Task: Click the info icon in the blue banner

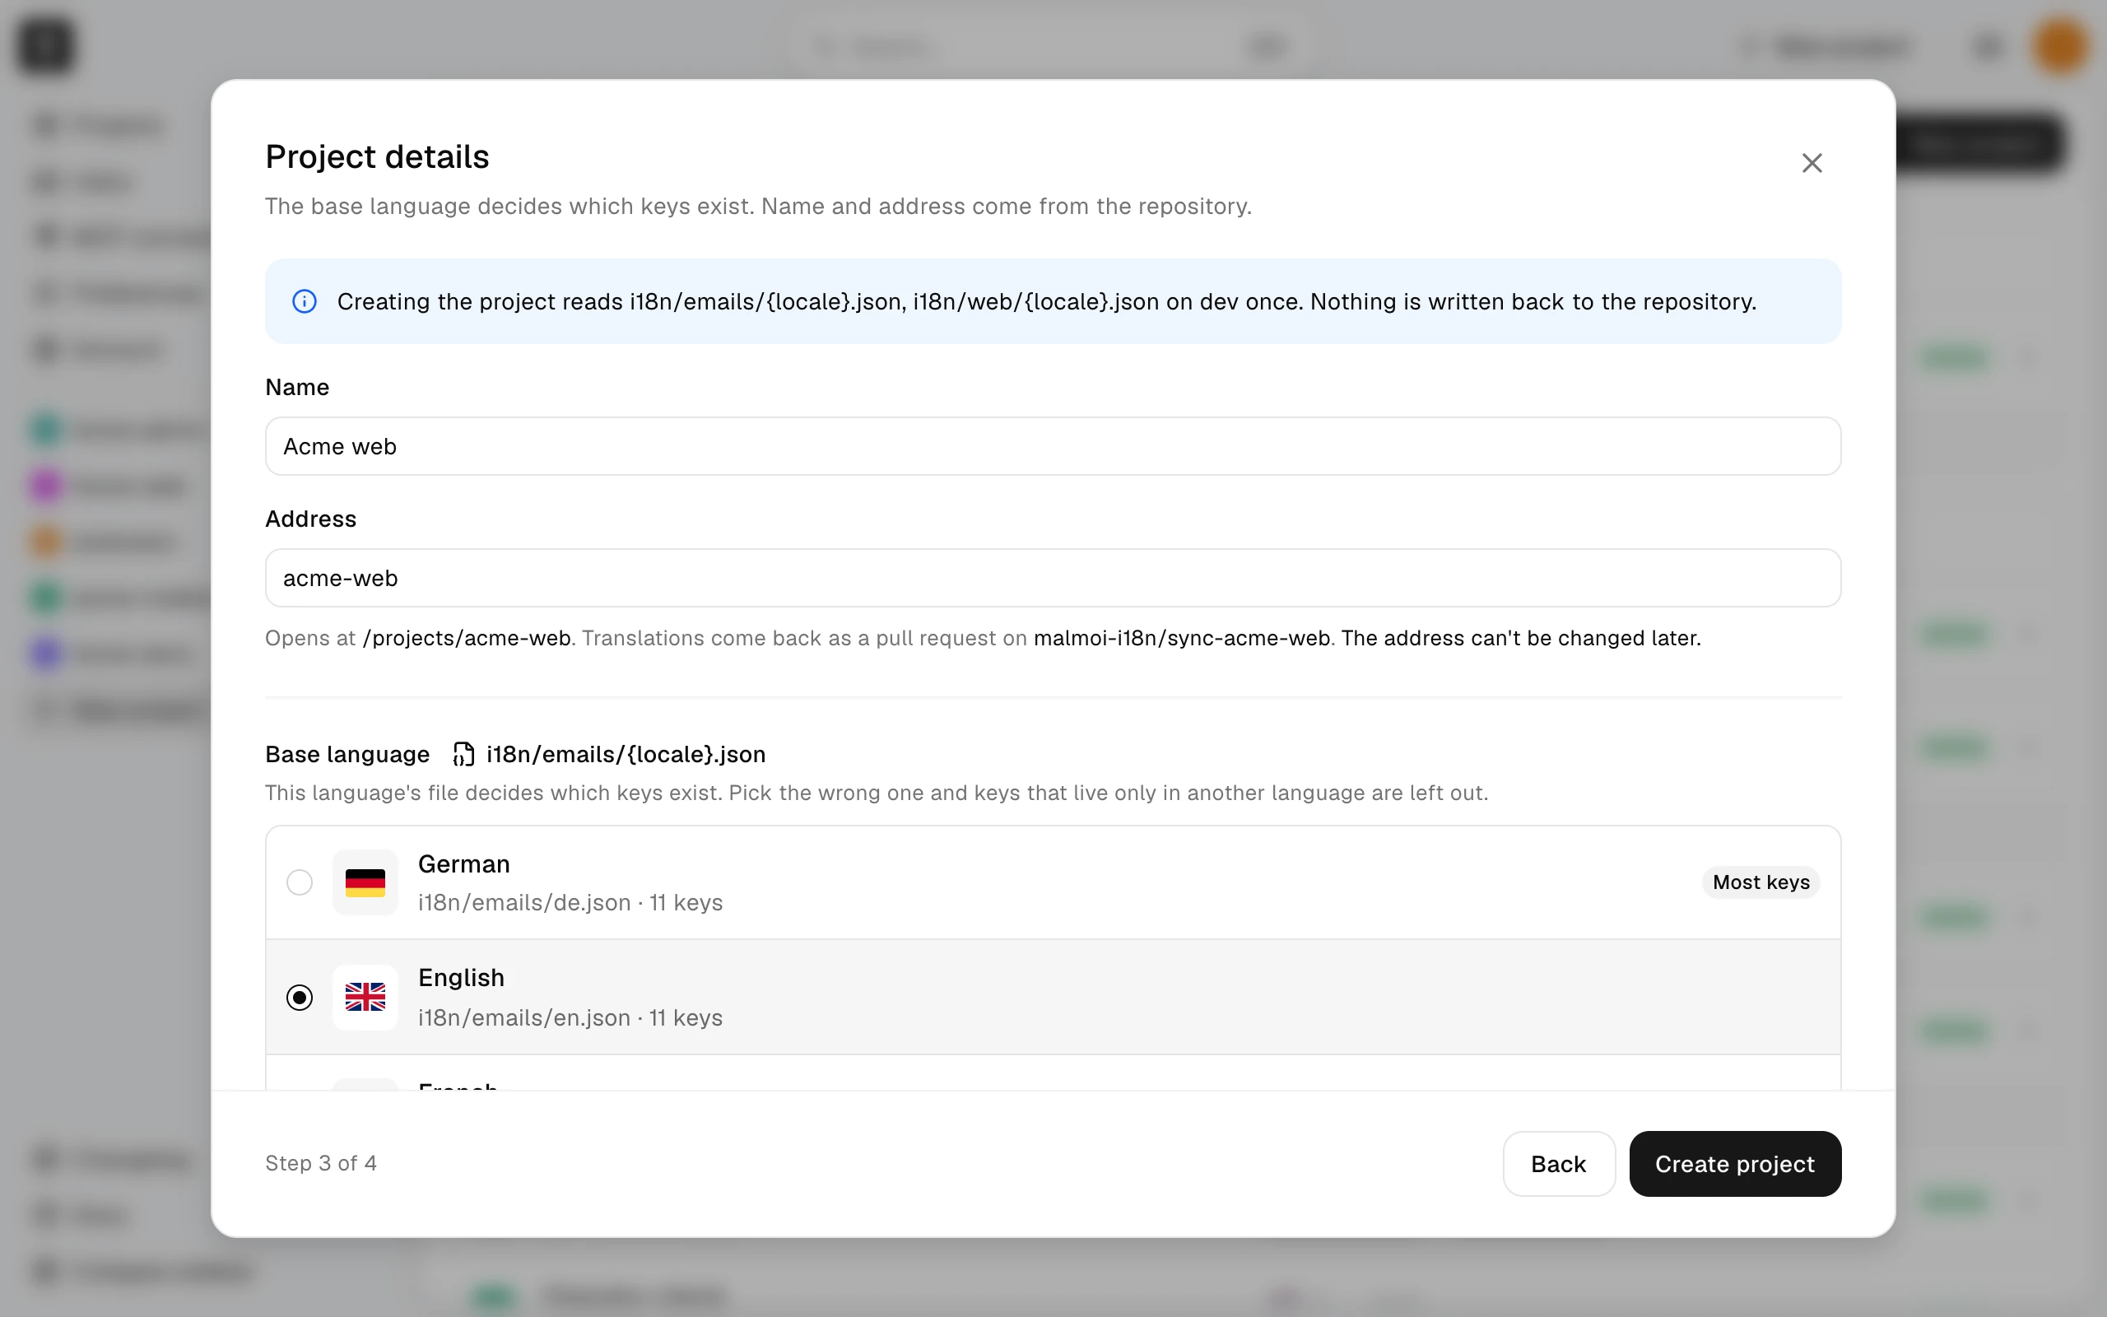Action: point(304,301)
